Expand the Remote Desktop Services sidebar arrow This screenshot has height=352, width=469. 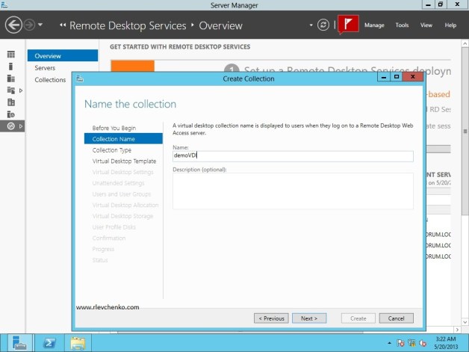[21, 126]
